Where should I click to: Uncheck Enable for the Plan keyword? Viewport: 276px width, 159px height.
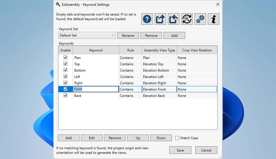pos(65,57)
